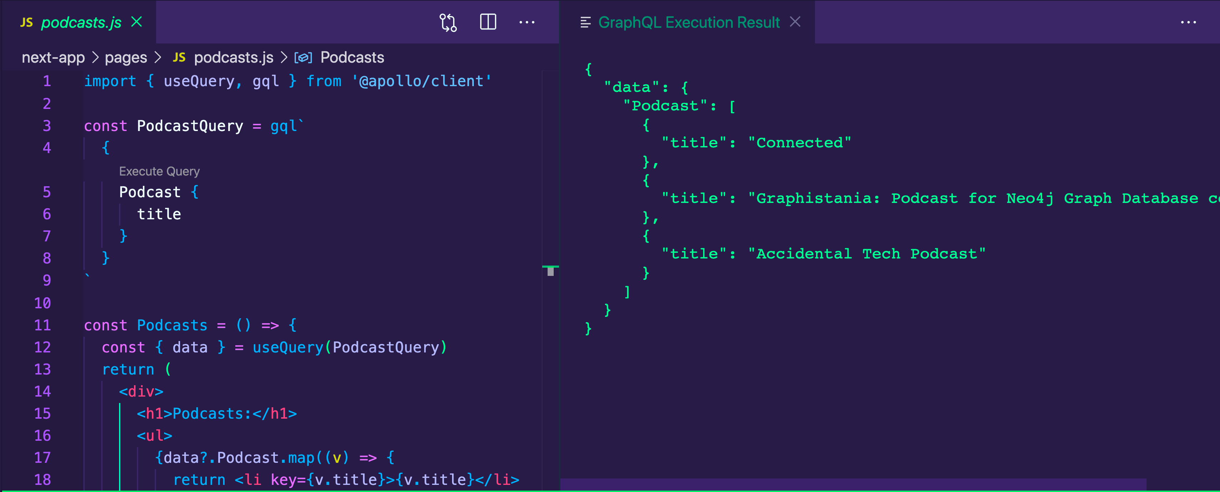Open More Actions menu in right panel
The image size is (1220, 492).
click(x=1188, y=22)
